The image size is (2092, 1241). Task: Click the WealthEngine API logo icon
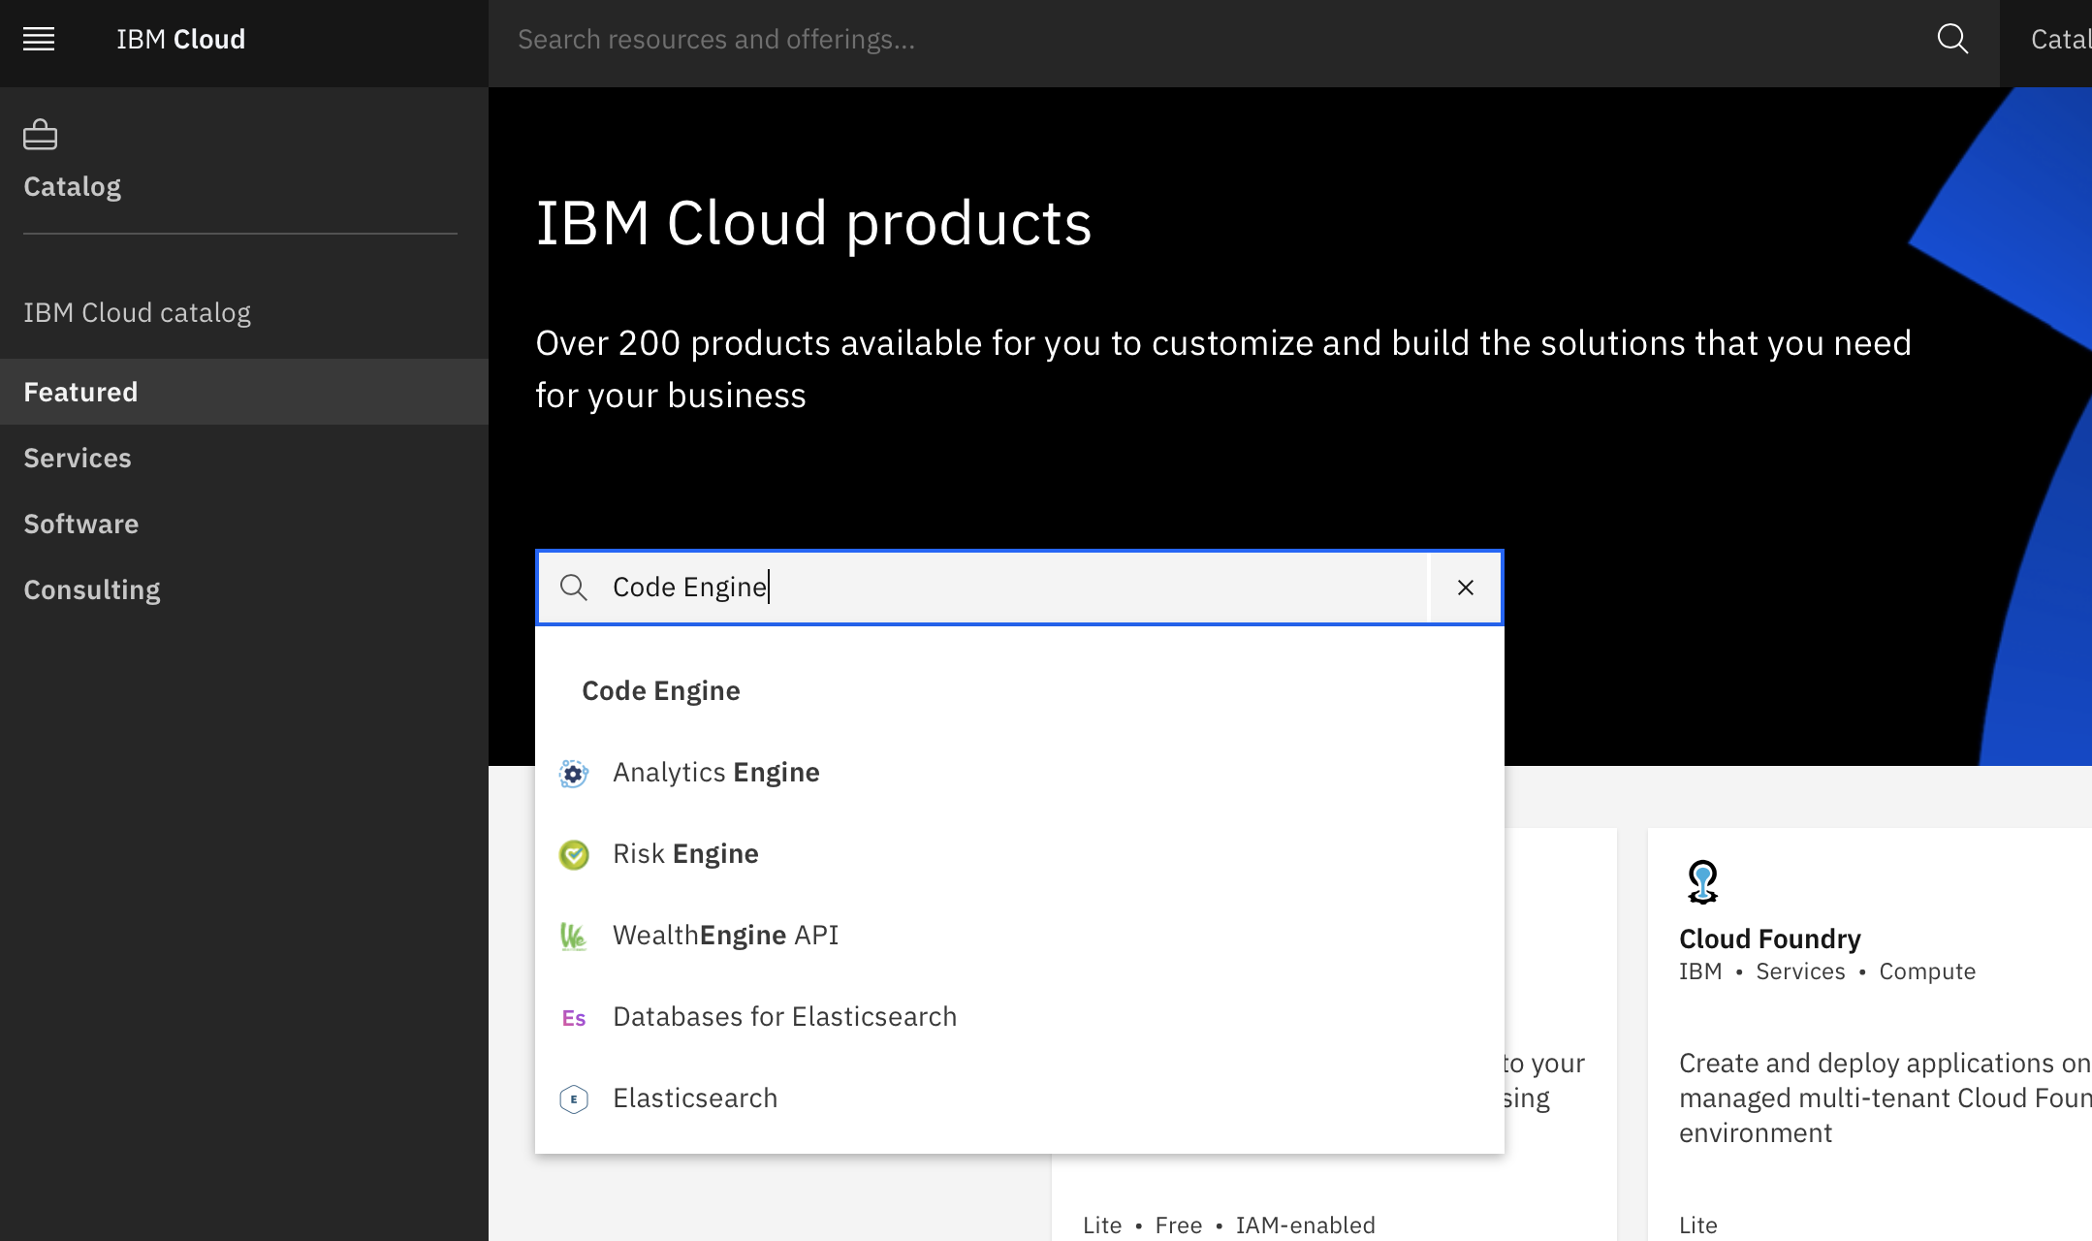click(x=574, y=937)
